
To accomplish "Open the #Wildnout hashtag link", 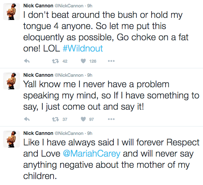I will (x=83, y=48).
